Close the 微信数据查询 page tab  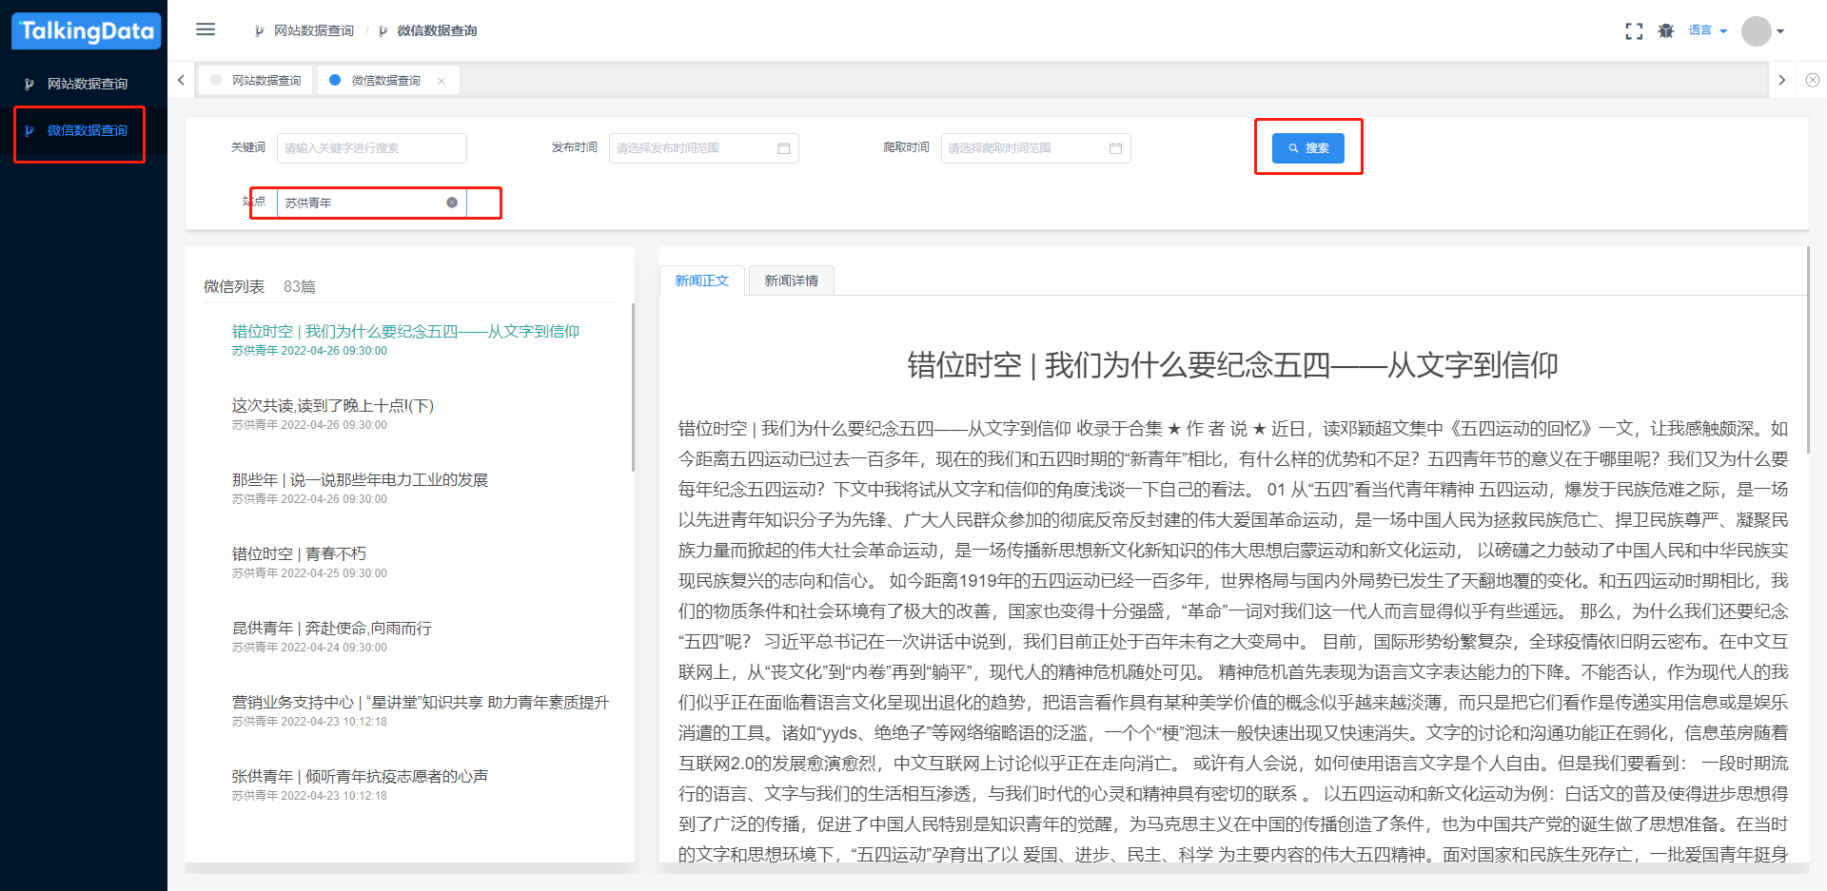[442, 81]
